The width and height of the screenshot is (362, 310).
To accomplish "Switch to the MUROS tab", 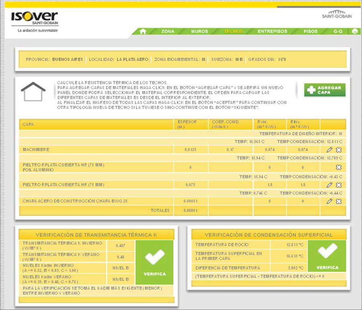I will pos(200,31).
